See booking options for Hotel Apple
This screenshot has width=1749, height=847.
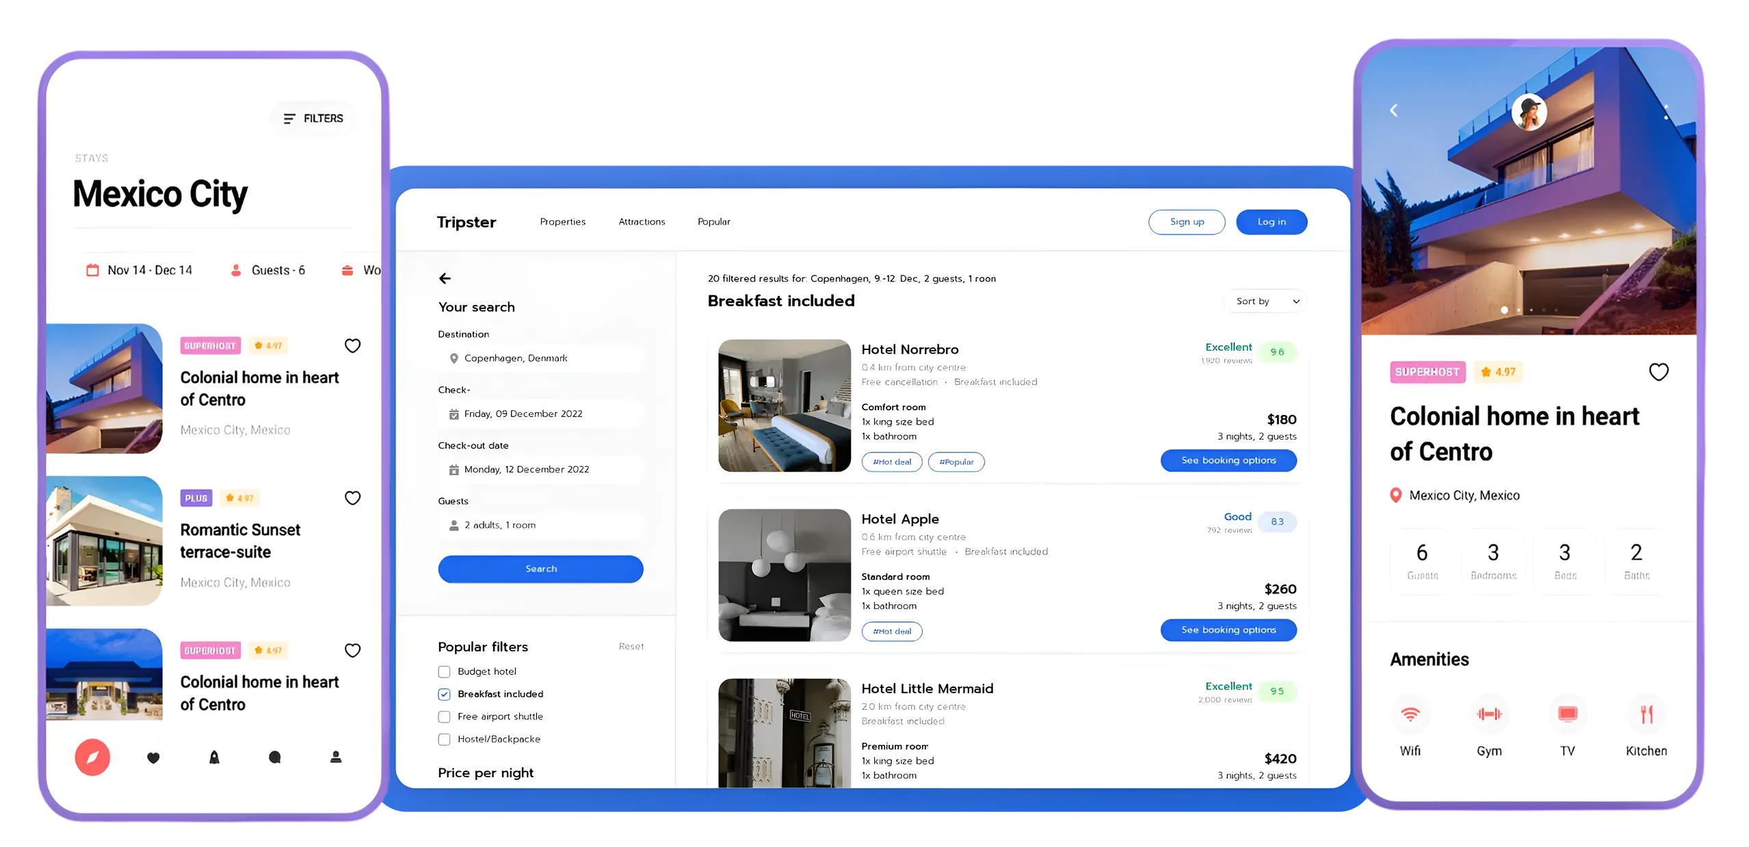(x=1228, y=630)
